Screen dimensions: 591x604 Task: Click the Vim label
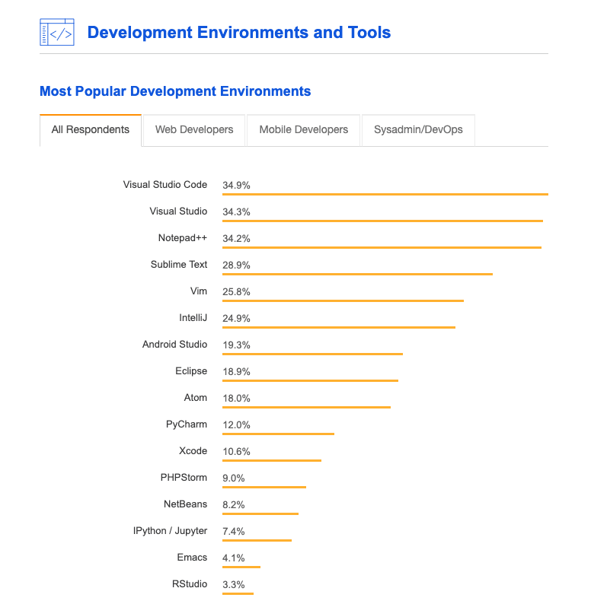[198, 291]
